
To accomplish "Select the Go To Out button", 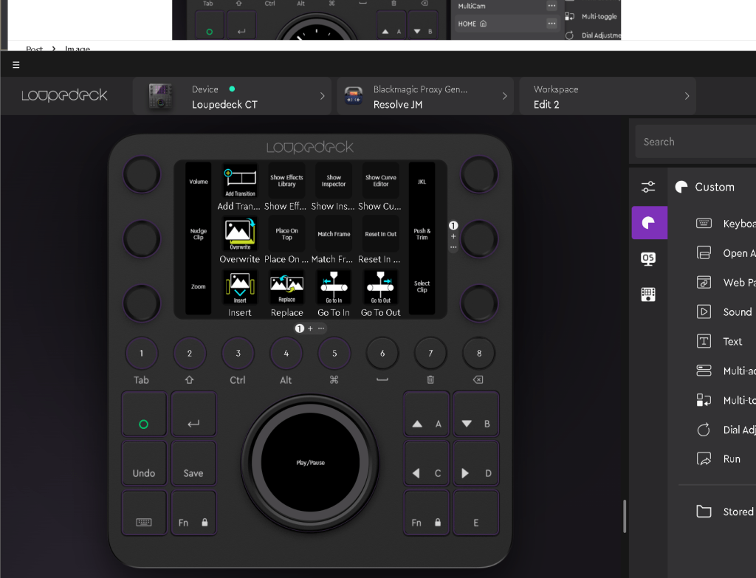I will [x=380, y=287].
